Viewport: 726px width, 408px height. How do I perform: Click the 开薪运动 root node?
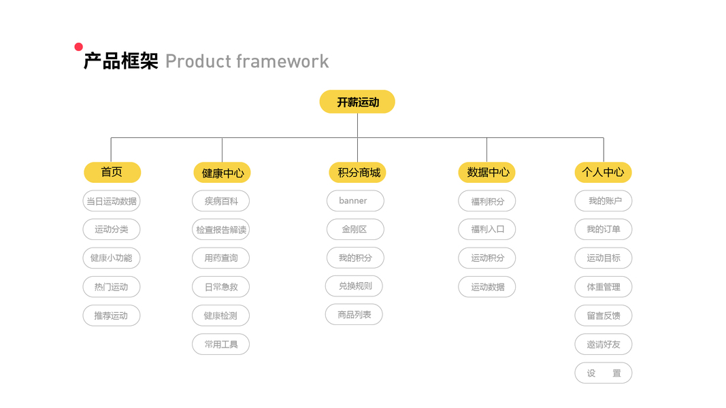357,102
